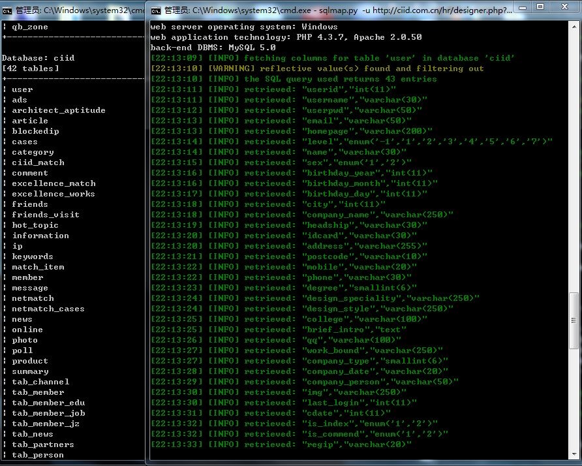The height and width of the screenshot is (466, 582).
Task: Click retrieved "userpwd","varchar(50)" line
Action: tap(286, 110)
